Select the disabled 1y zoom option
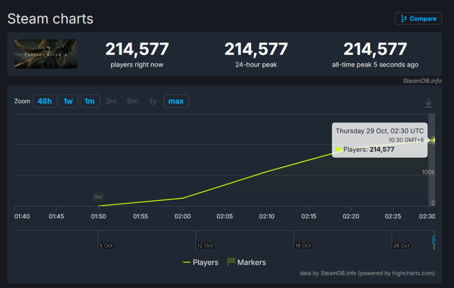454x288 pixels. (x=153, y=101)
